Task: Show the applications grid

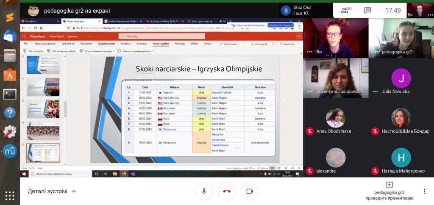Action: tap(9, 195)
